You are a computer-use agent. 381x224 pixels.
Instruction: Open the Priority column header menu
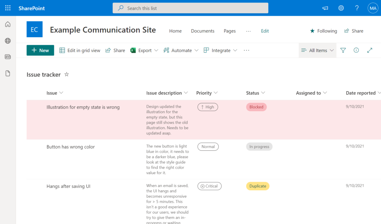[x=207, y=93]
